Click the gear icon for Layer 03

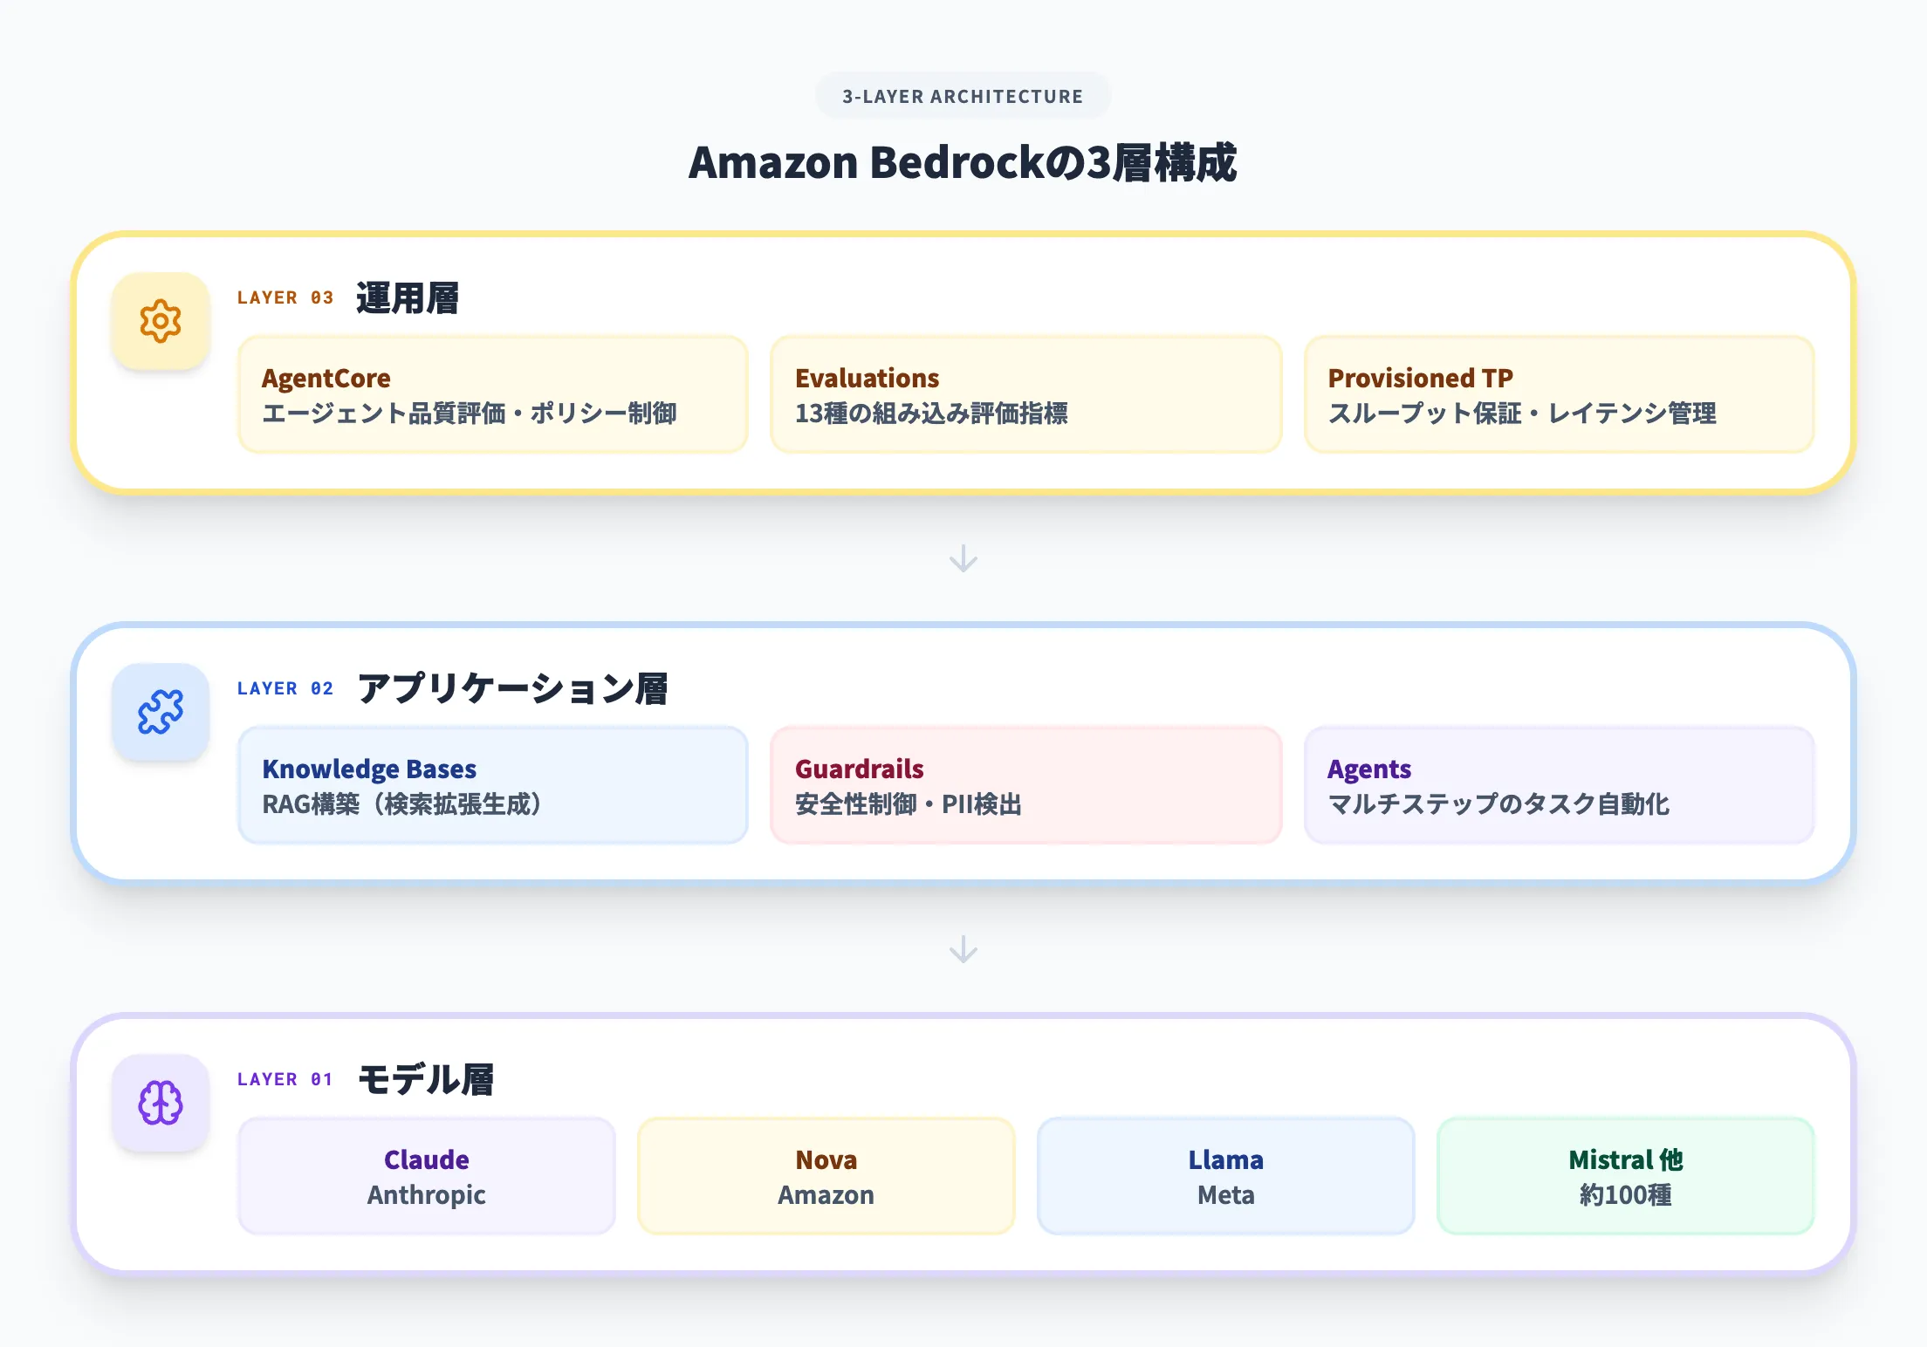pyautogui.click(x=161, y=321)
